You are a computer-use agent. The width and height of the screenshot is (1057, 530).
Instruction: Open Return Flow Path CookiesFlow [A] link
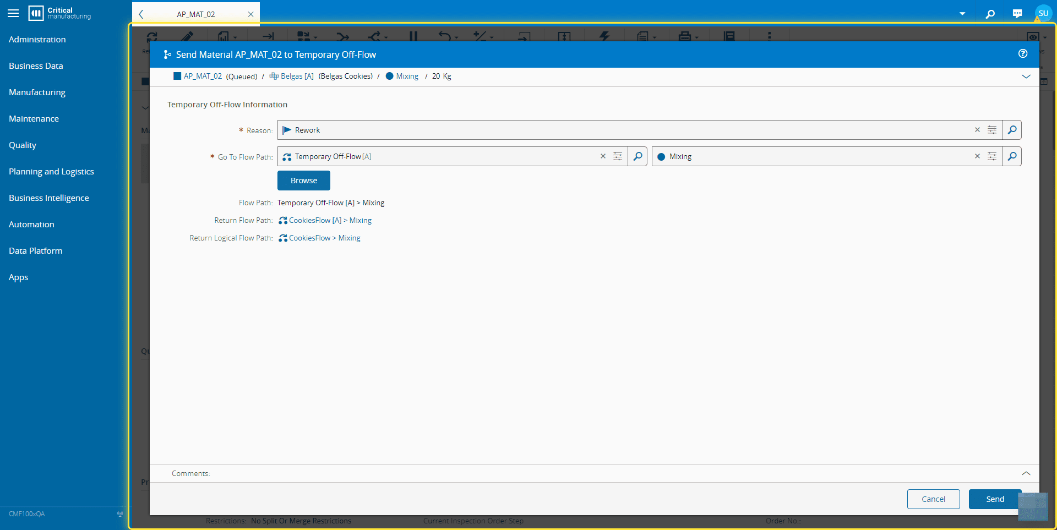tap(330, 221)
